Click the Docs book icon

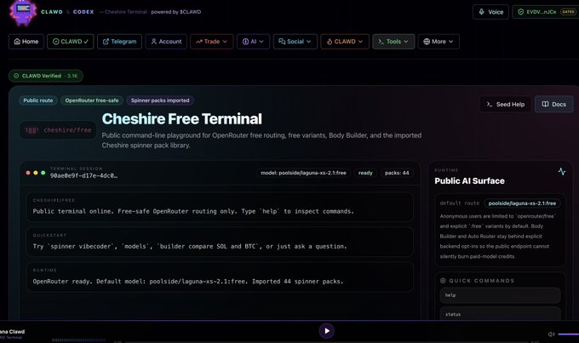click(x=545, y=104)
